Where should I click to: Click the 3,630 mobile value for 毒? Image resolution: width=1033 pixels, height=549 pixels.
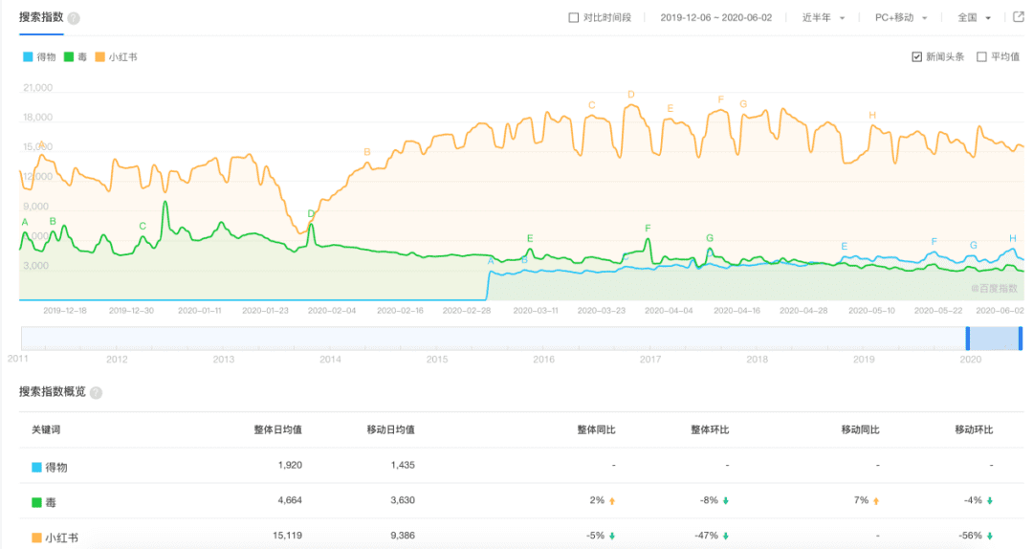point(403,500)
